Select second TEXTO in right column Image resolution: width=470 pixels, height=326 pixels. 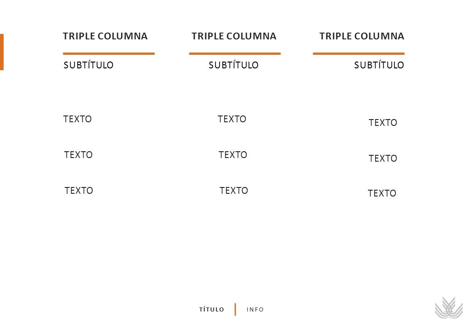[383, 158]
